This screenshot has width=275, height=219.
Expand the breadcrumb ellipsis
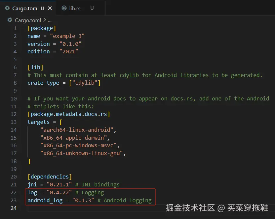click(x=50, y=20)
